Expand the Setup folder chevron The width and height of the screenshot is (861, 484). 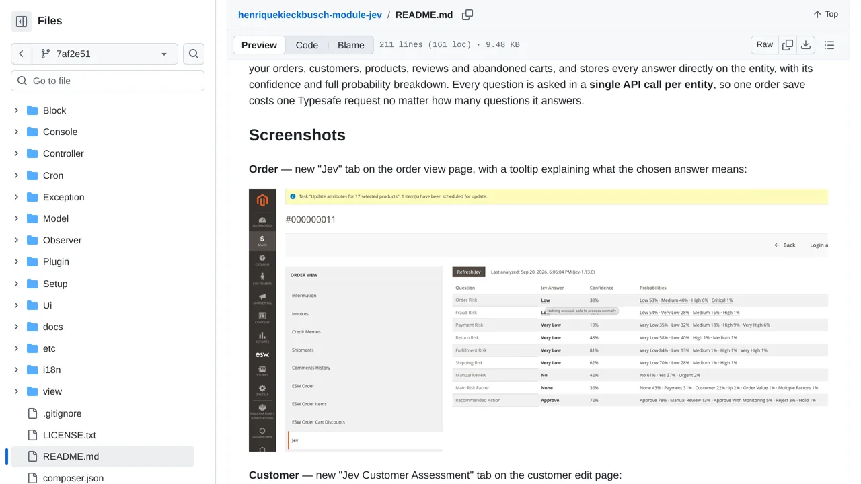coord(16,284)
